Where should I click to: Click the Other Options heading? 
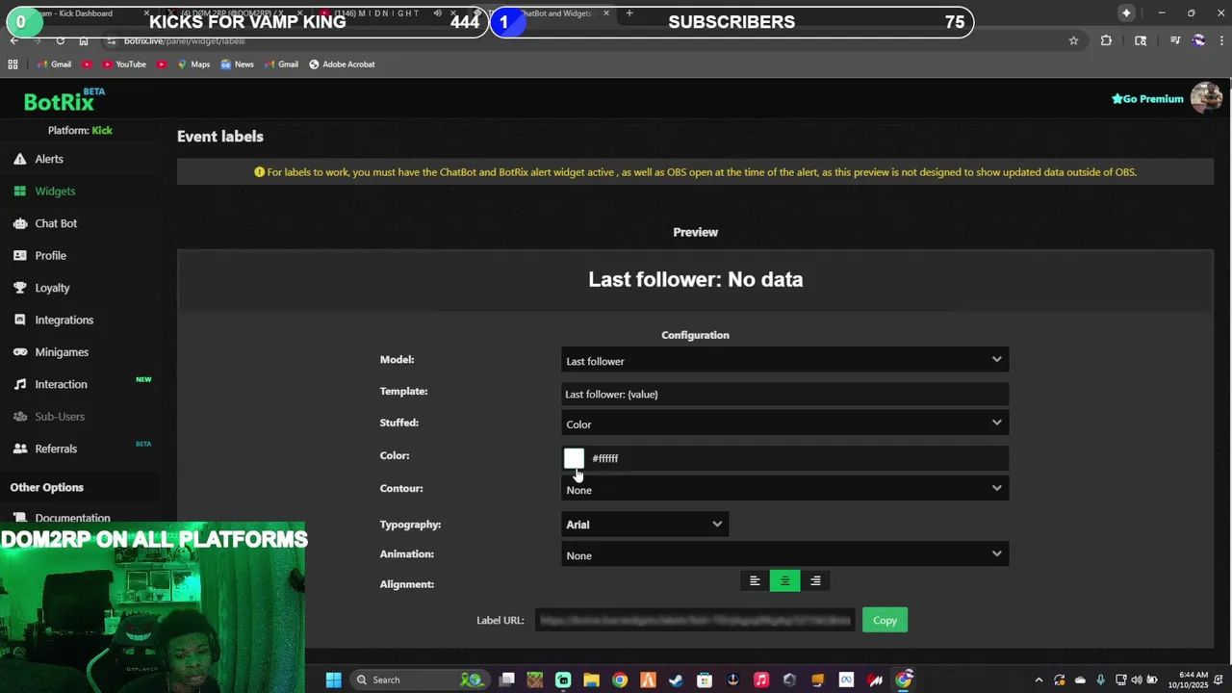point(46,487)
